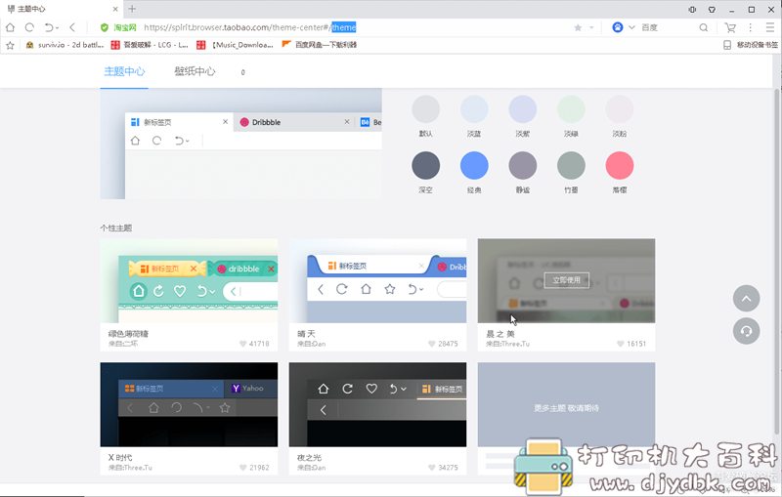782x497 pixels.
Task: Click the 来自:二坏 author text
Action: click(123, 344)
